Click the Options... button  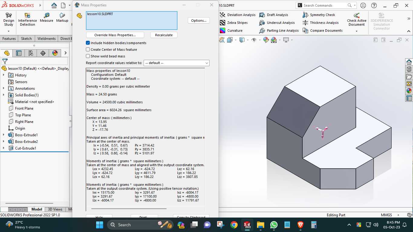[199, 21]
